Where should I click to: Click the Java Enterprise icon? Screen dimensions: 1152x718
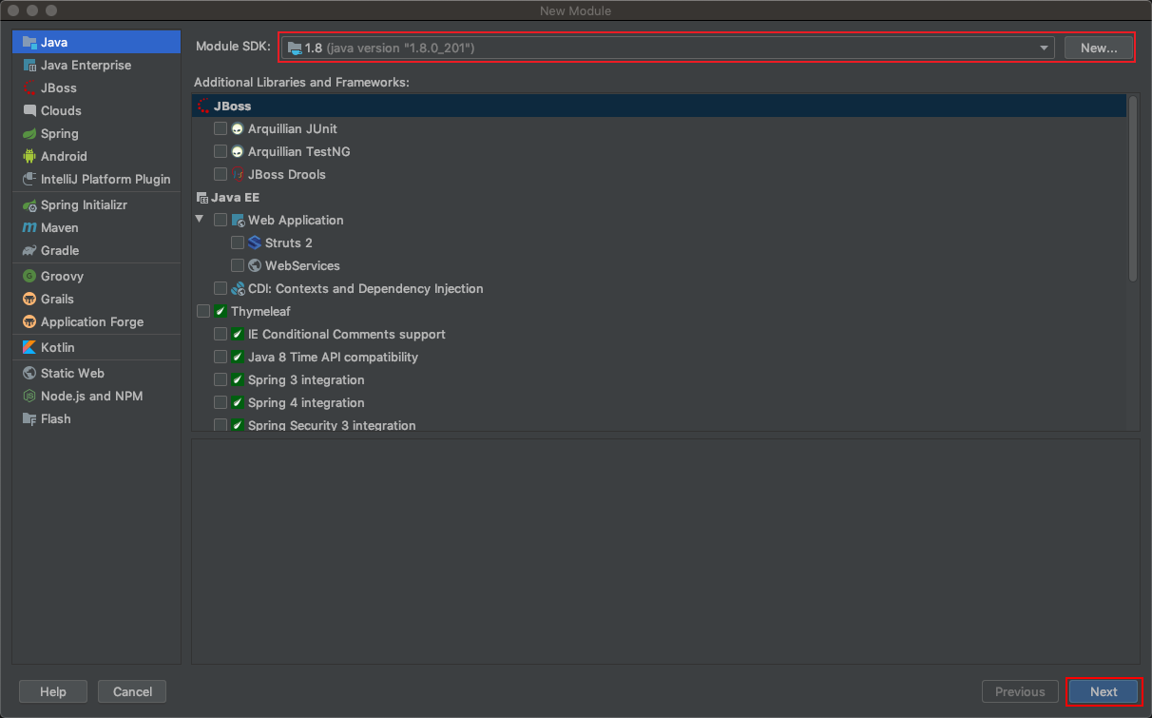tap(29, 65)
